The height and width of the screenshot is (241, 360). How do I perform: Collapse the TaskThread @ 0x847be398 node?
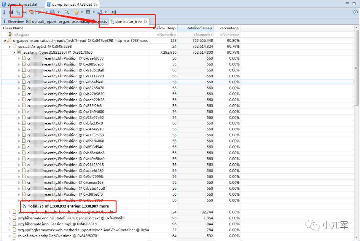[x=5, y=41]
